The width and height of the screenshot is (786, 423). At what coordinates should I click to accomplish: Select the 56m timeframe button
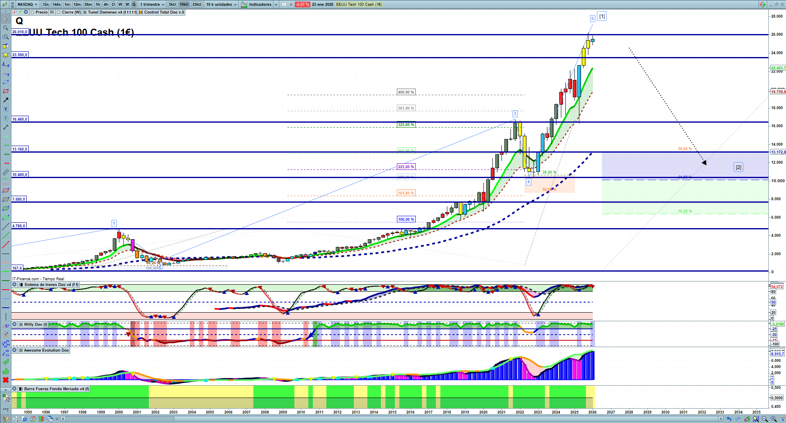pos(88,5)
